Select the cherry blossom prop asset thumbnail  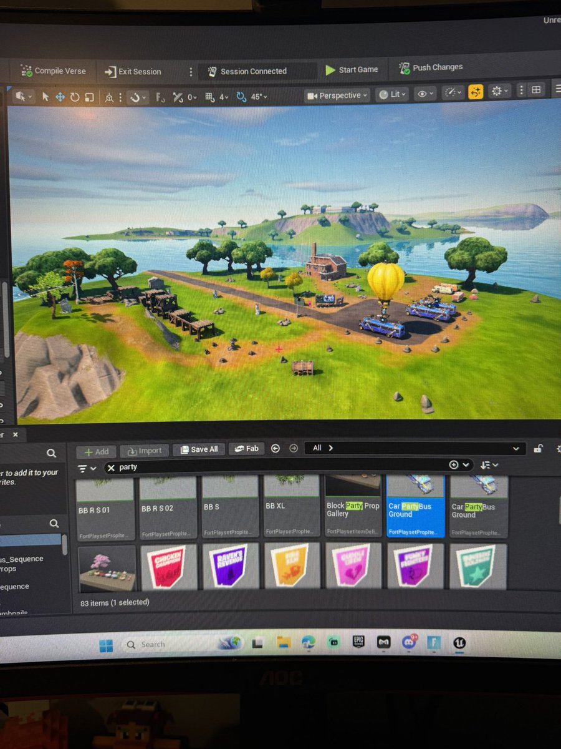pyautogui.click(x=107, y=568)
